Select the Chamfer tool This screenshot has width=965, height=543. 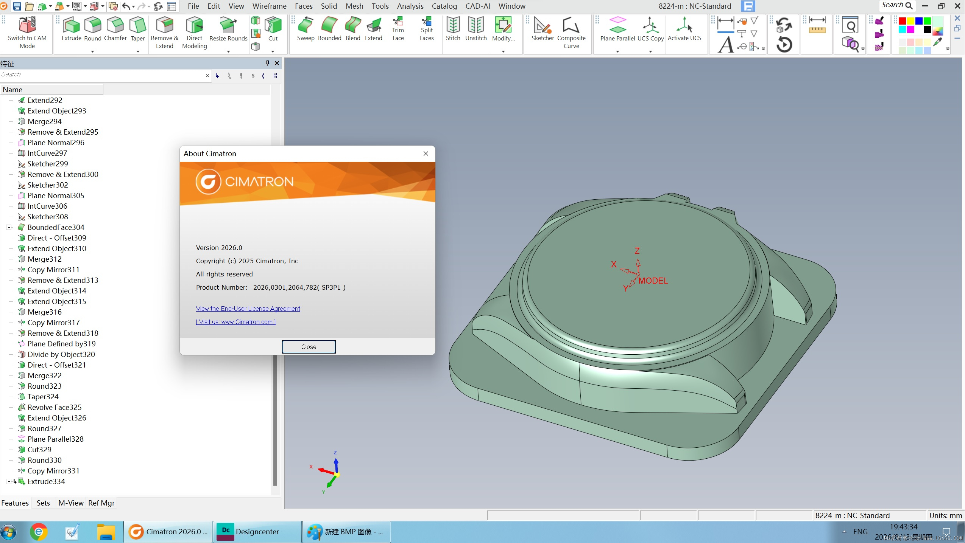[115, 29]
